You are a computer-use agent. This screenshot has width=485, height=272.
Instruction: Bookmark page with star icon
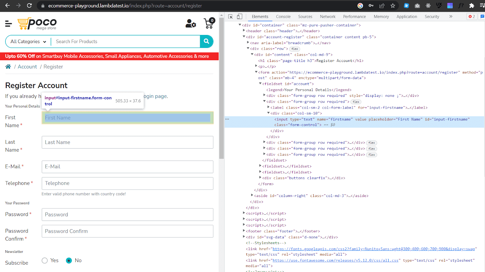(x=393, y=5)
